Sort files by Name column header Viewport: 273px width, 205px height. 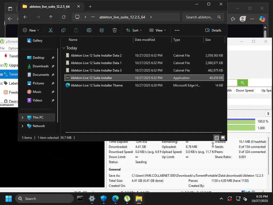73,40
